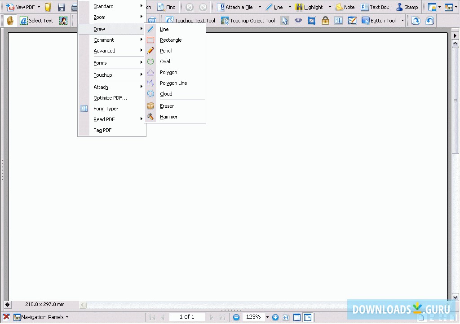The height and width of the screenshot is (324, 460).
Task: Click the New PDF button
Action: click(20, 7)
